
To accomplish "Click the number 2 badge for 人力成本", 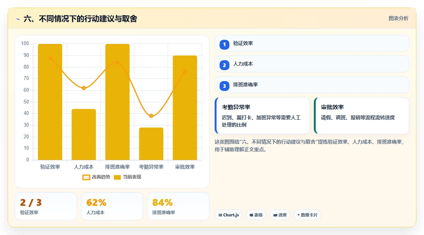I will [x=224, y=65].
